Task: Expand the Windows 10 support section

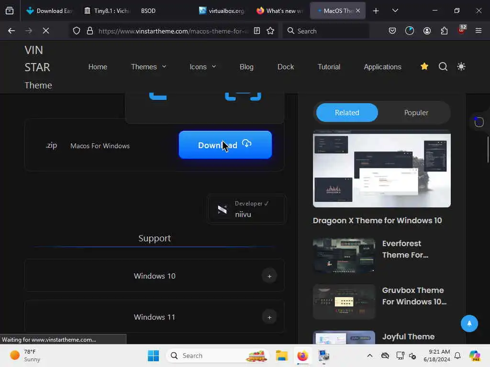Action: pos(155,276)
